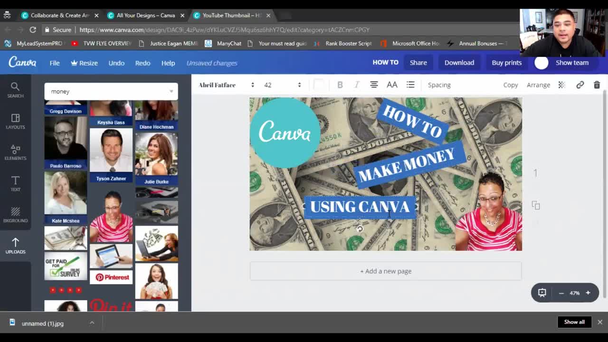608x342 pixels.
Task: Toggle bulleted list formatting
Action: 410,85
